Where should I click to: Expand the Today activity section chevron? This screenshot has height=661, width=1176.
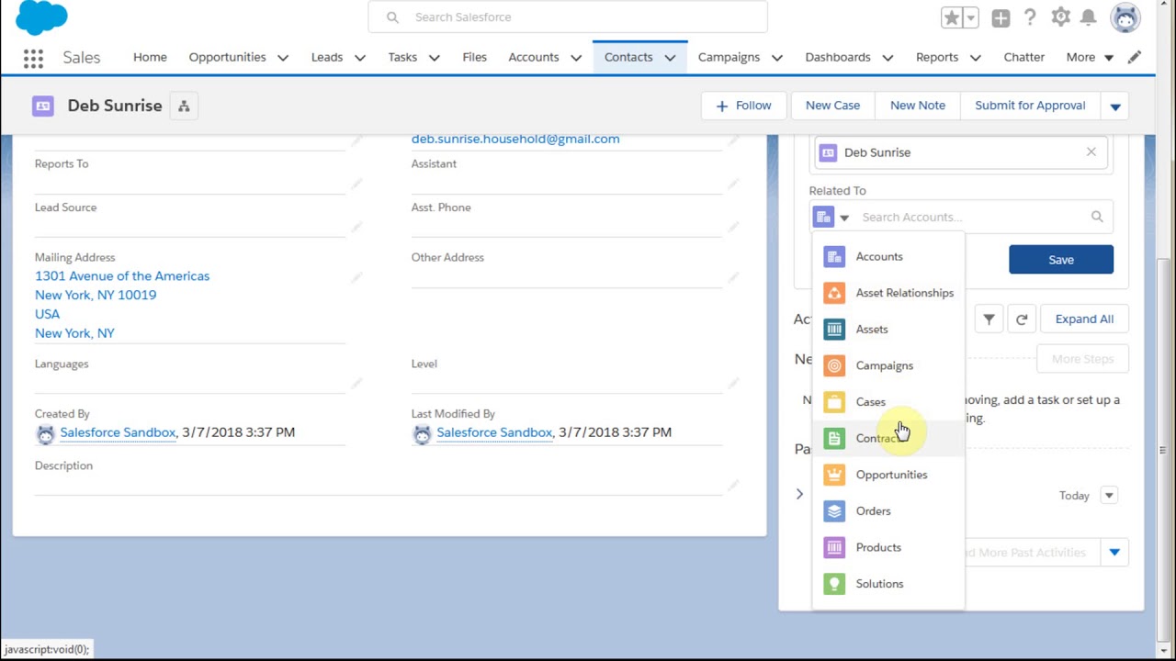pyautogui.click(x=799, y=494)
